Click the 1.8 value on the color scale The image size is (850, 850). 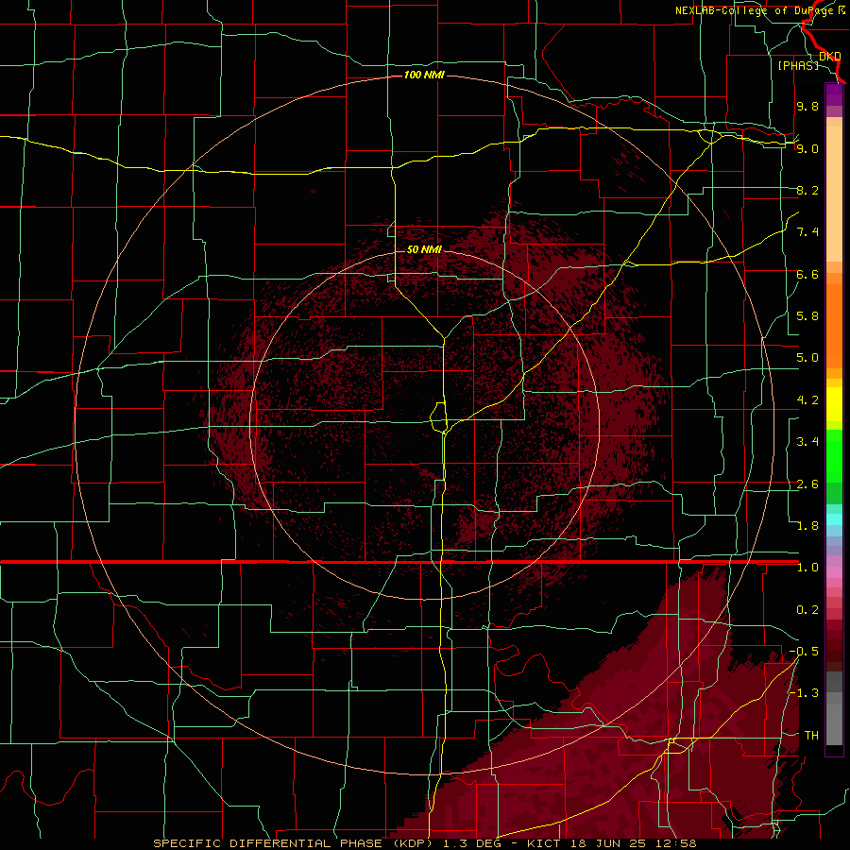click(x=807, y=526)
